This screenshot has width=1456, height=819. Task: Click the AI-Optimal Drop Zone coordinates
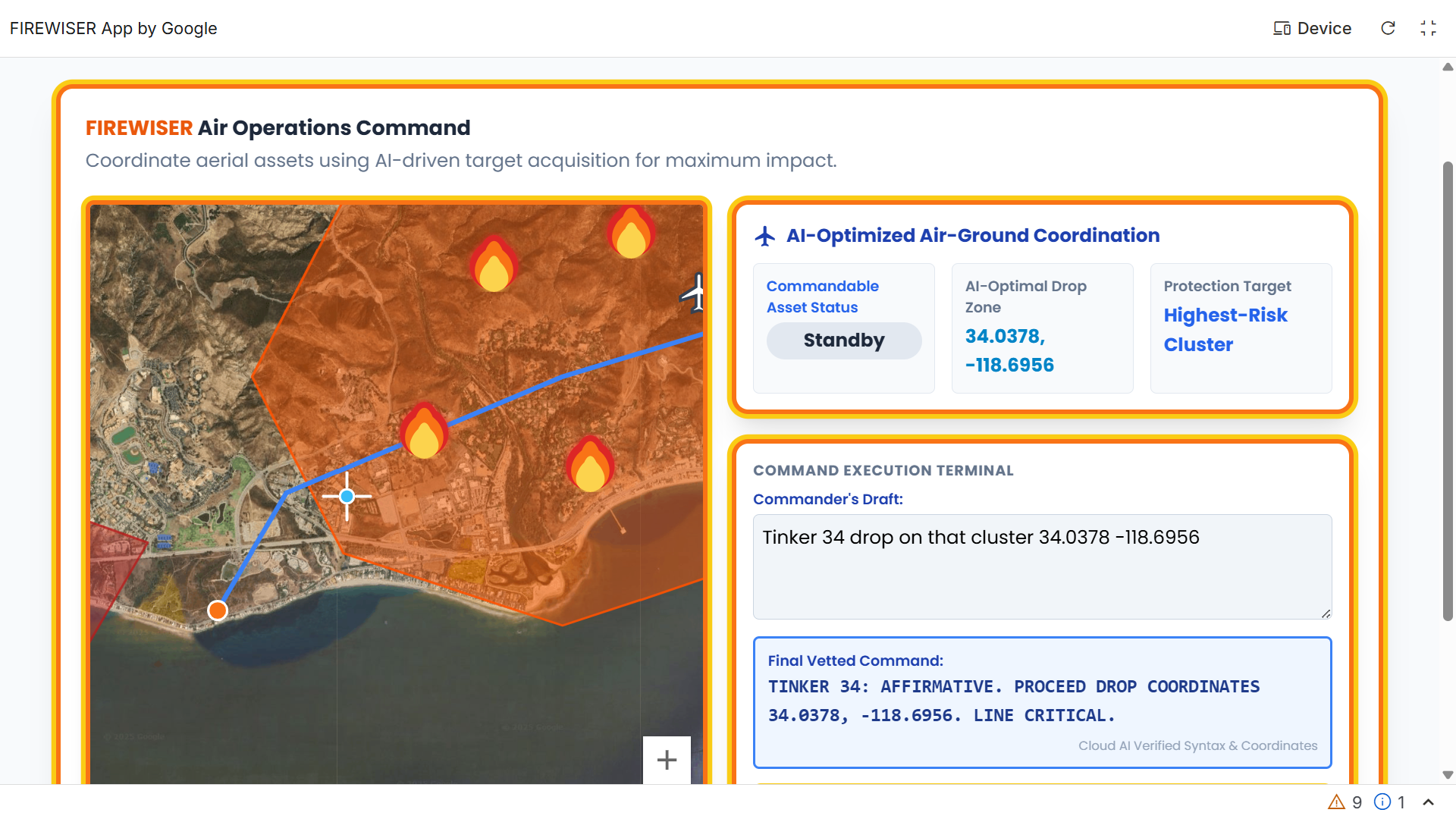coord(1009,350)
